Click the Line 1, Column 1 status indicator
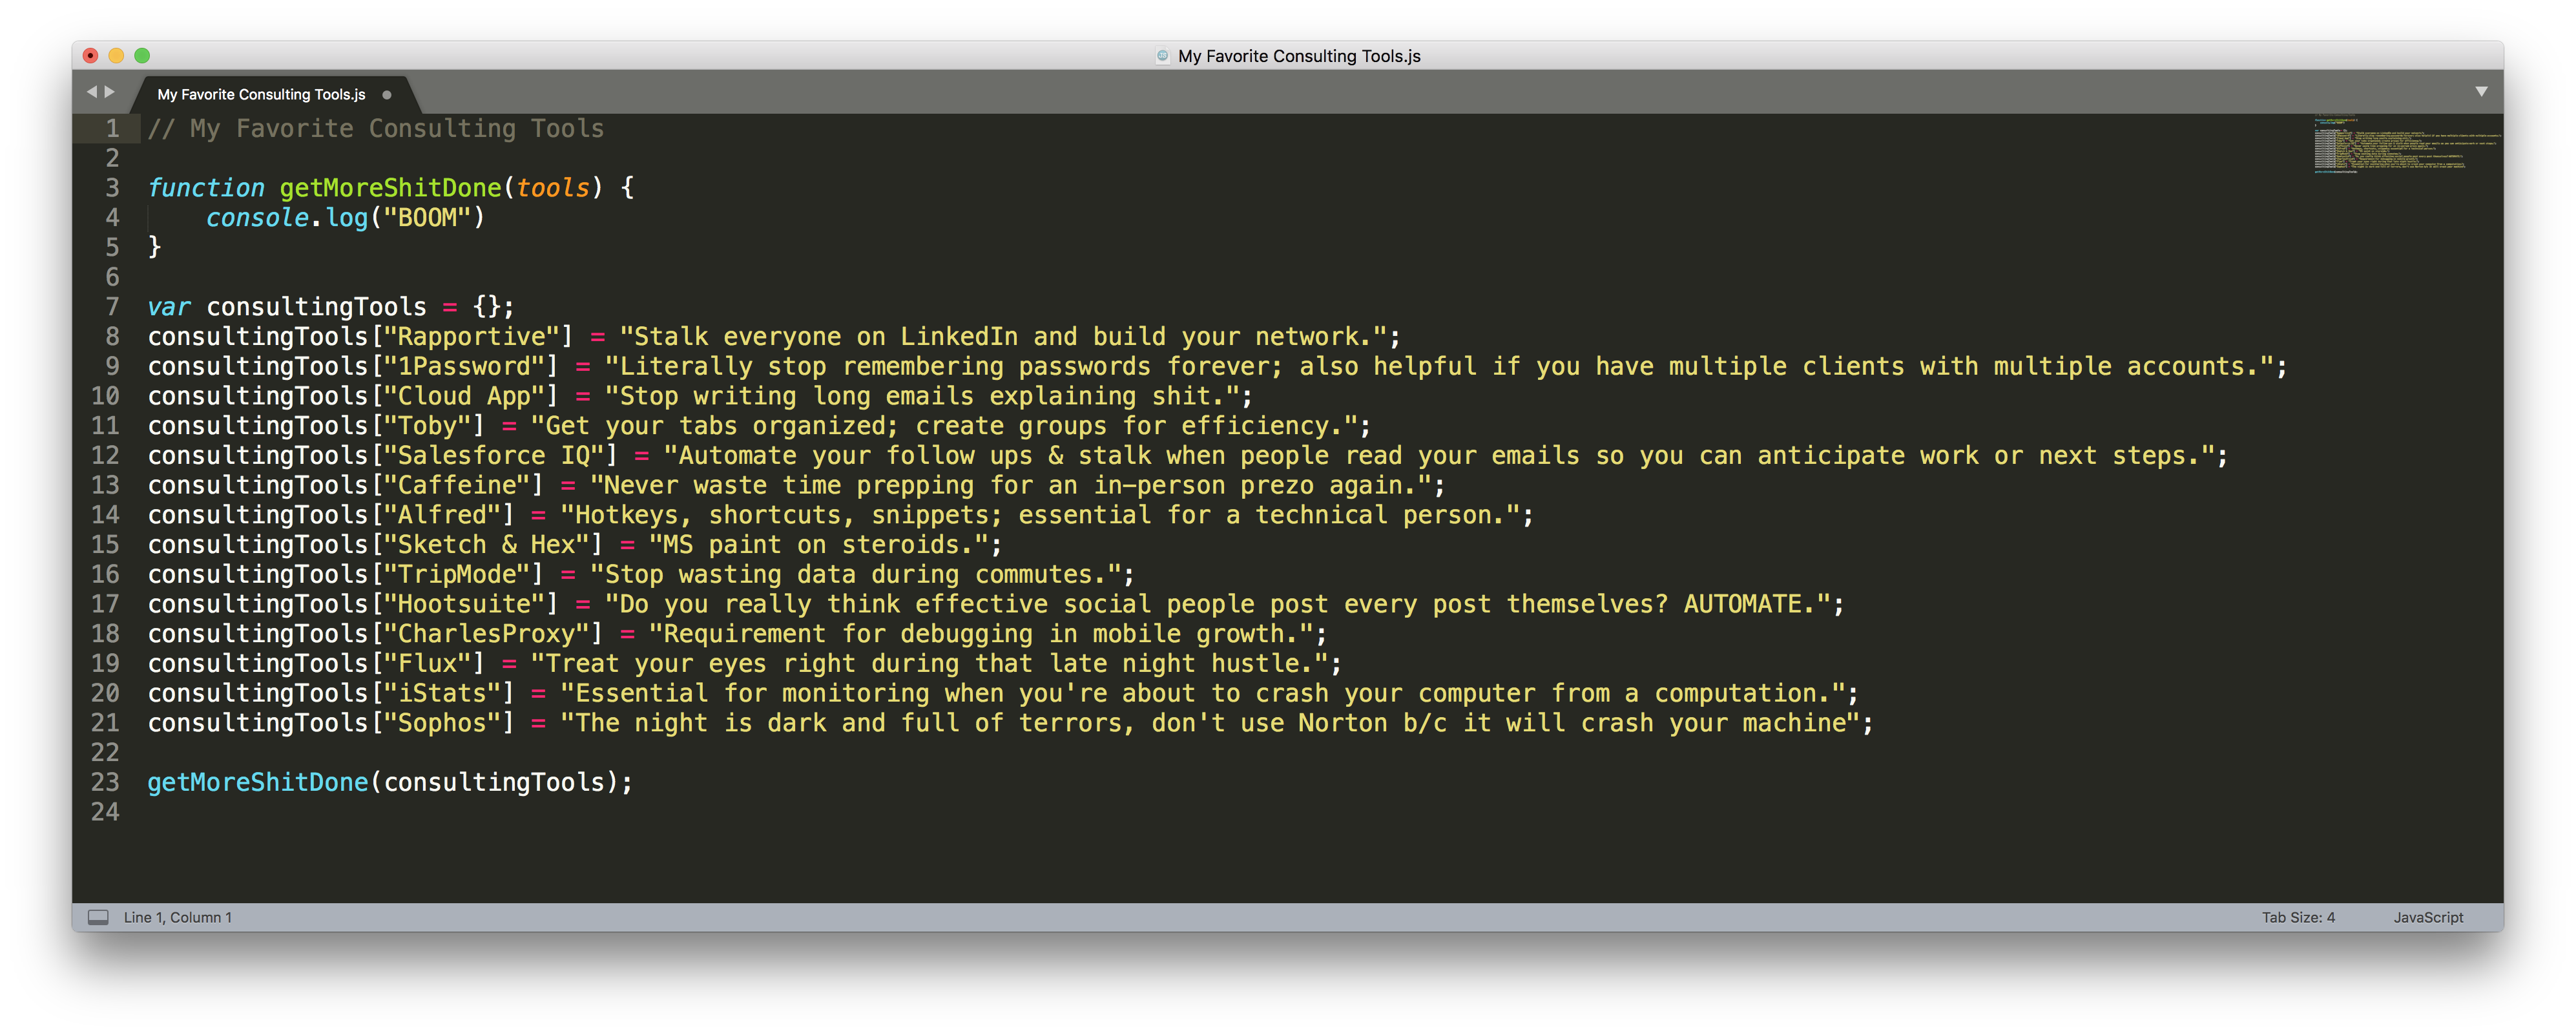 [x=178, y=917]
